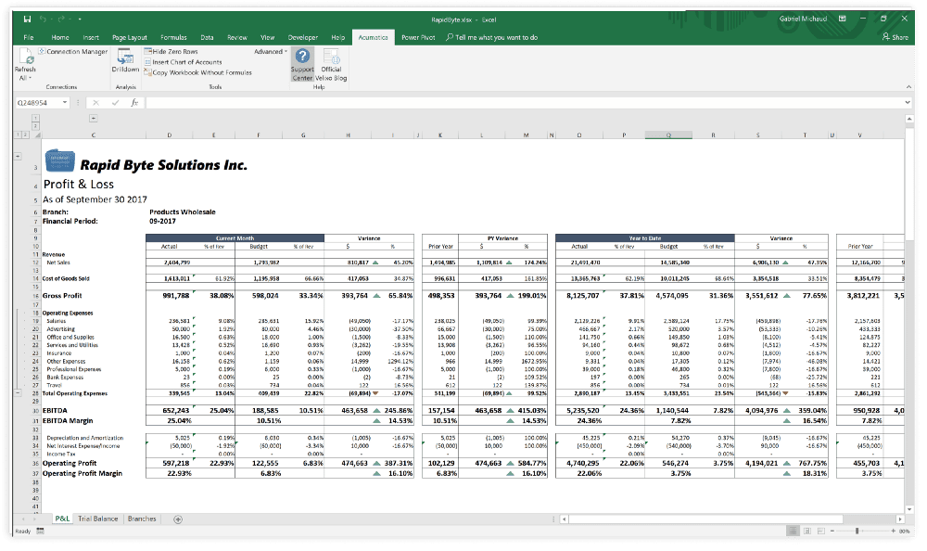The image size is (927, 551).
Task: Open Ribbon Display Options icon
Action: [x=843, y=19]
